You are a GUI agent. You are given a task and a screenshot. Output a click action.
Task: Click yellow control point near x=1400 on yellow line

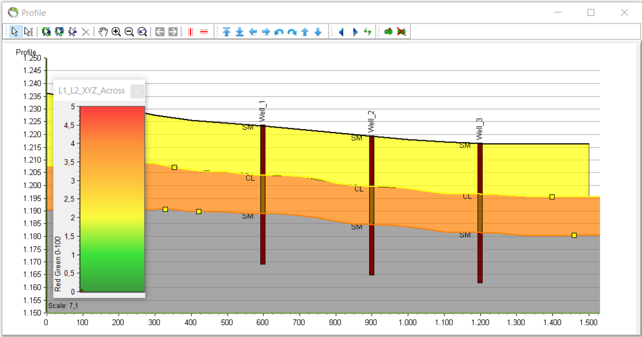(x=552, y=197)
